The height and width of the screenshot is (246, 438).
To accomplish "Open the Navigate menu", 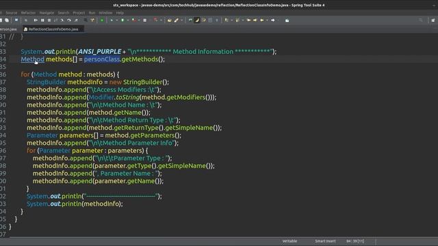I will pos(47,13).
